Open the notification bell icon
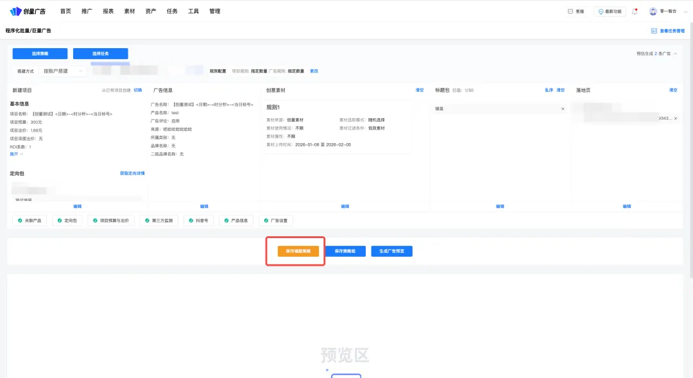The height and width of the screenshot is (378, 693). pos(634,10)
